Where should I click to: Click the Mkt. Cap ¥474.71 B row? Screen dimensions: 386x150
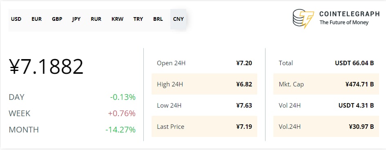[326, 84]
